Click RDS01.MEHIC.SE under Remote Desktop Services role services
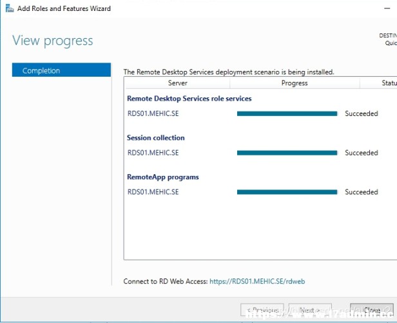The image size is (397, 323). coord(153,113)
